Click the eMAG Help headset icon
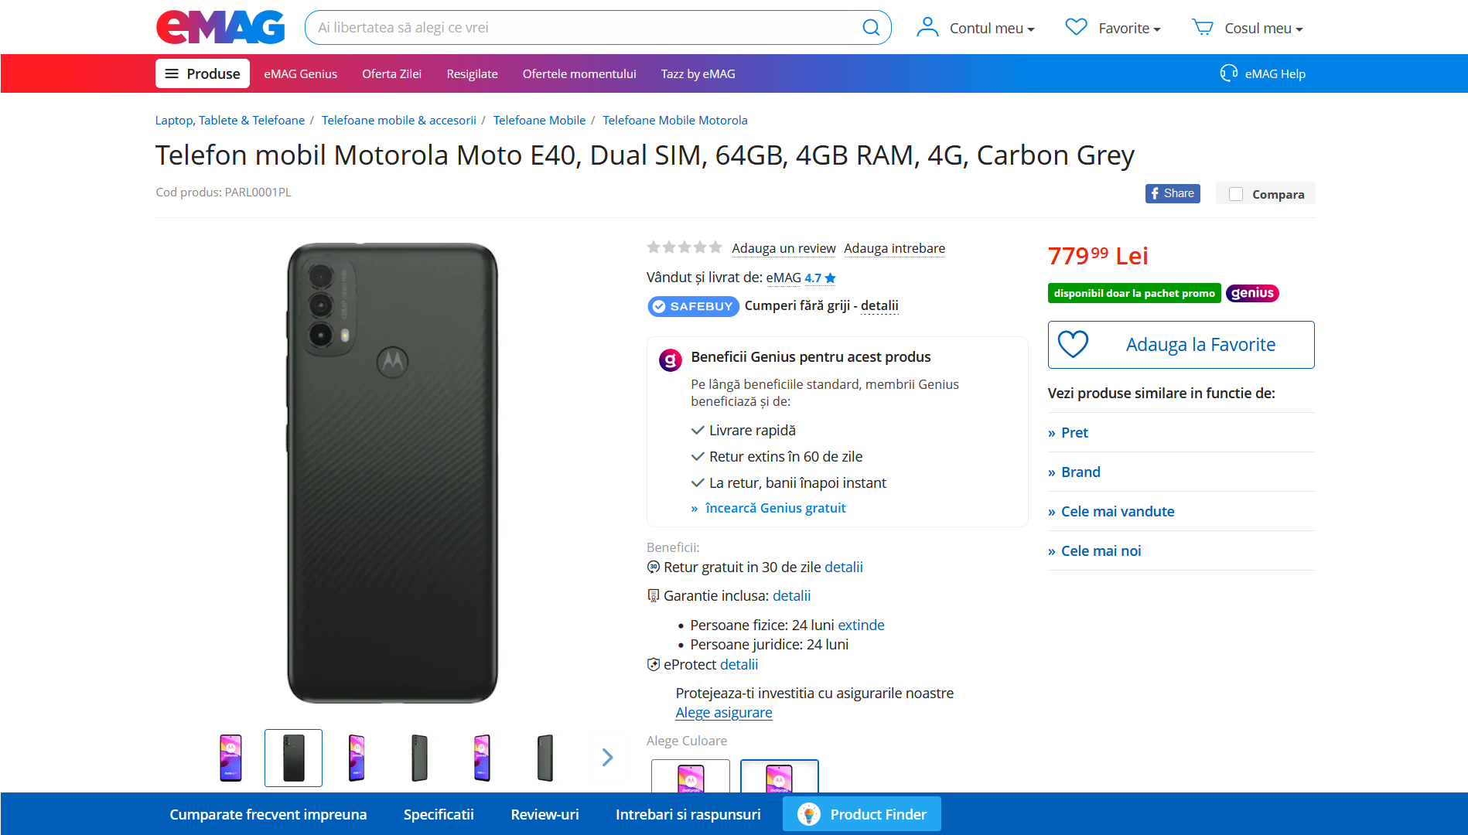The image size is (1468, 835). [1228, 73]
